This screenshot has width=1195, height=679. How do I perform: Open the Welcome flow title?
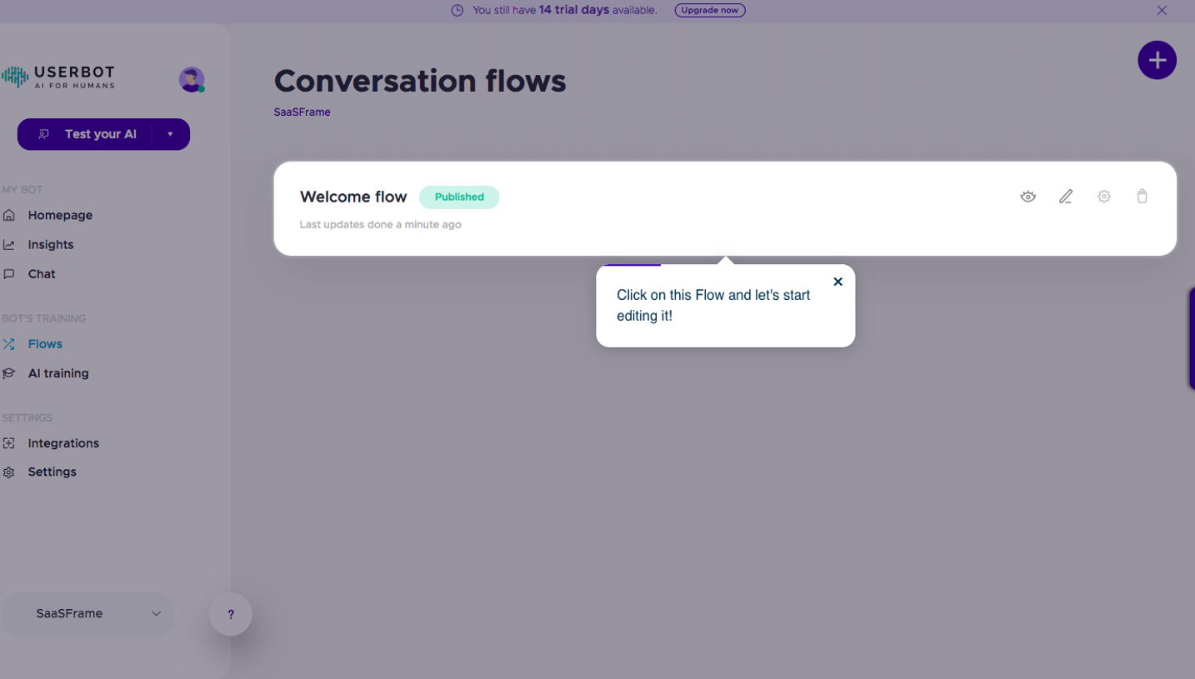tap(353, 197)
